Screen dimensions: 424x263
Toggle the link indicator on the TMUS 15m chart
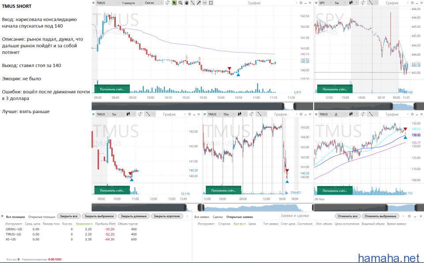click(x=205, y=114)
